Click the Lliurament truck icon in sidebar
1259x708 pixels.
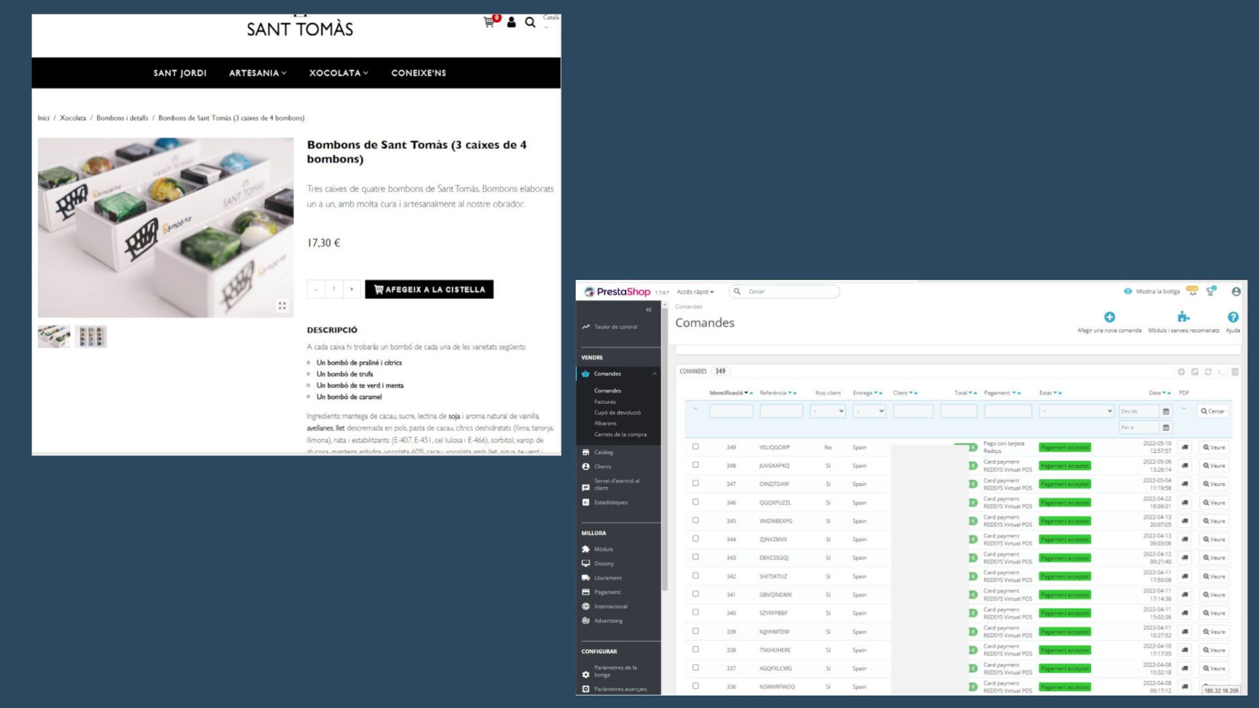(586, 578)
